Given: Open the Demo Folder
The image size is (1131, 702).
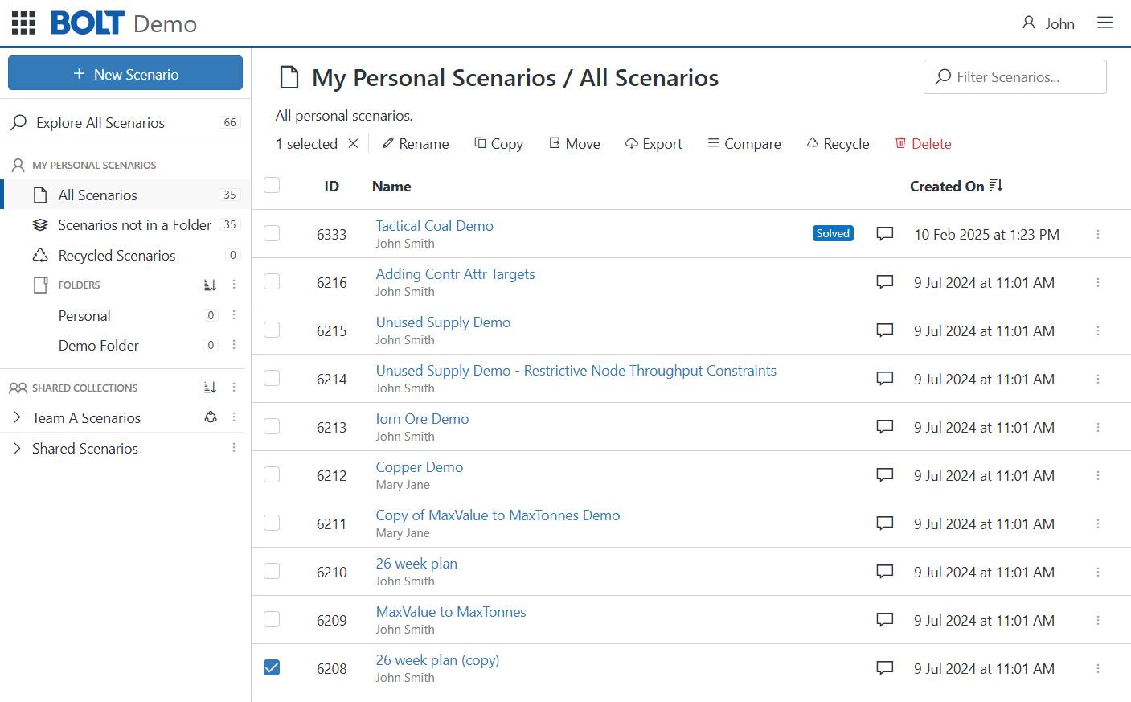Looking at the screenshot, I should point(98,345).
